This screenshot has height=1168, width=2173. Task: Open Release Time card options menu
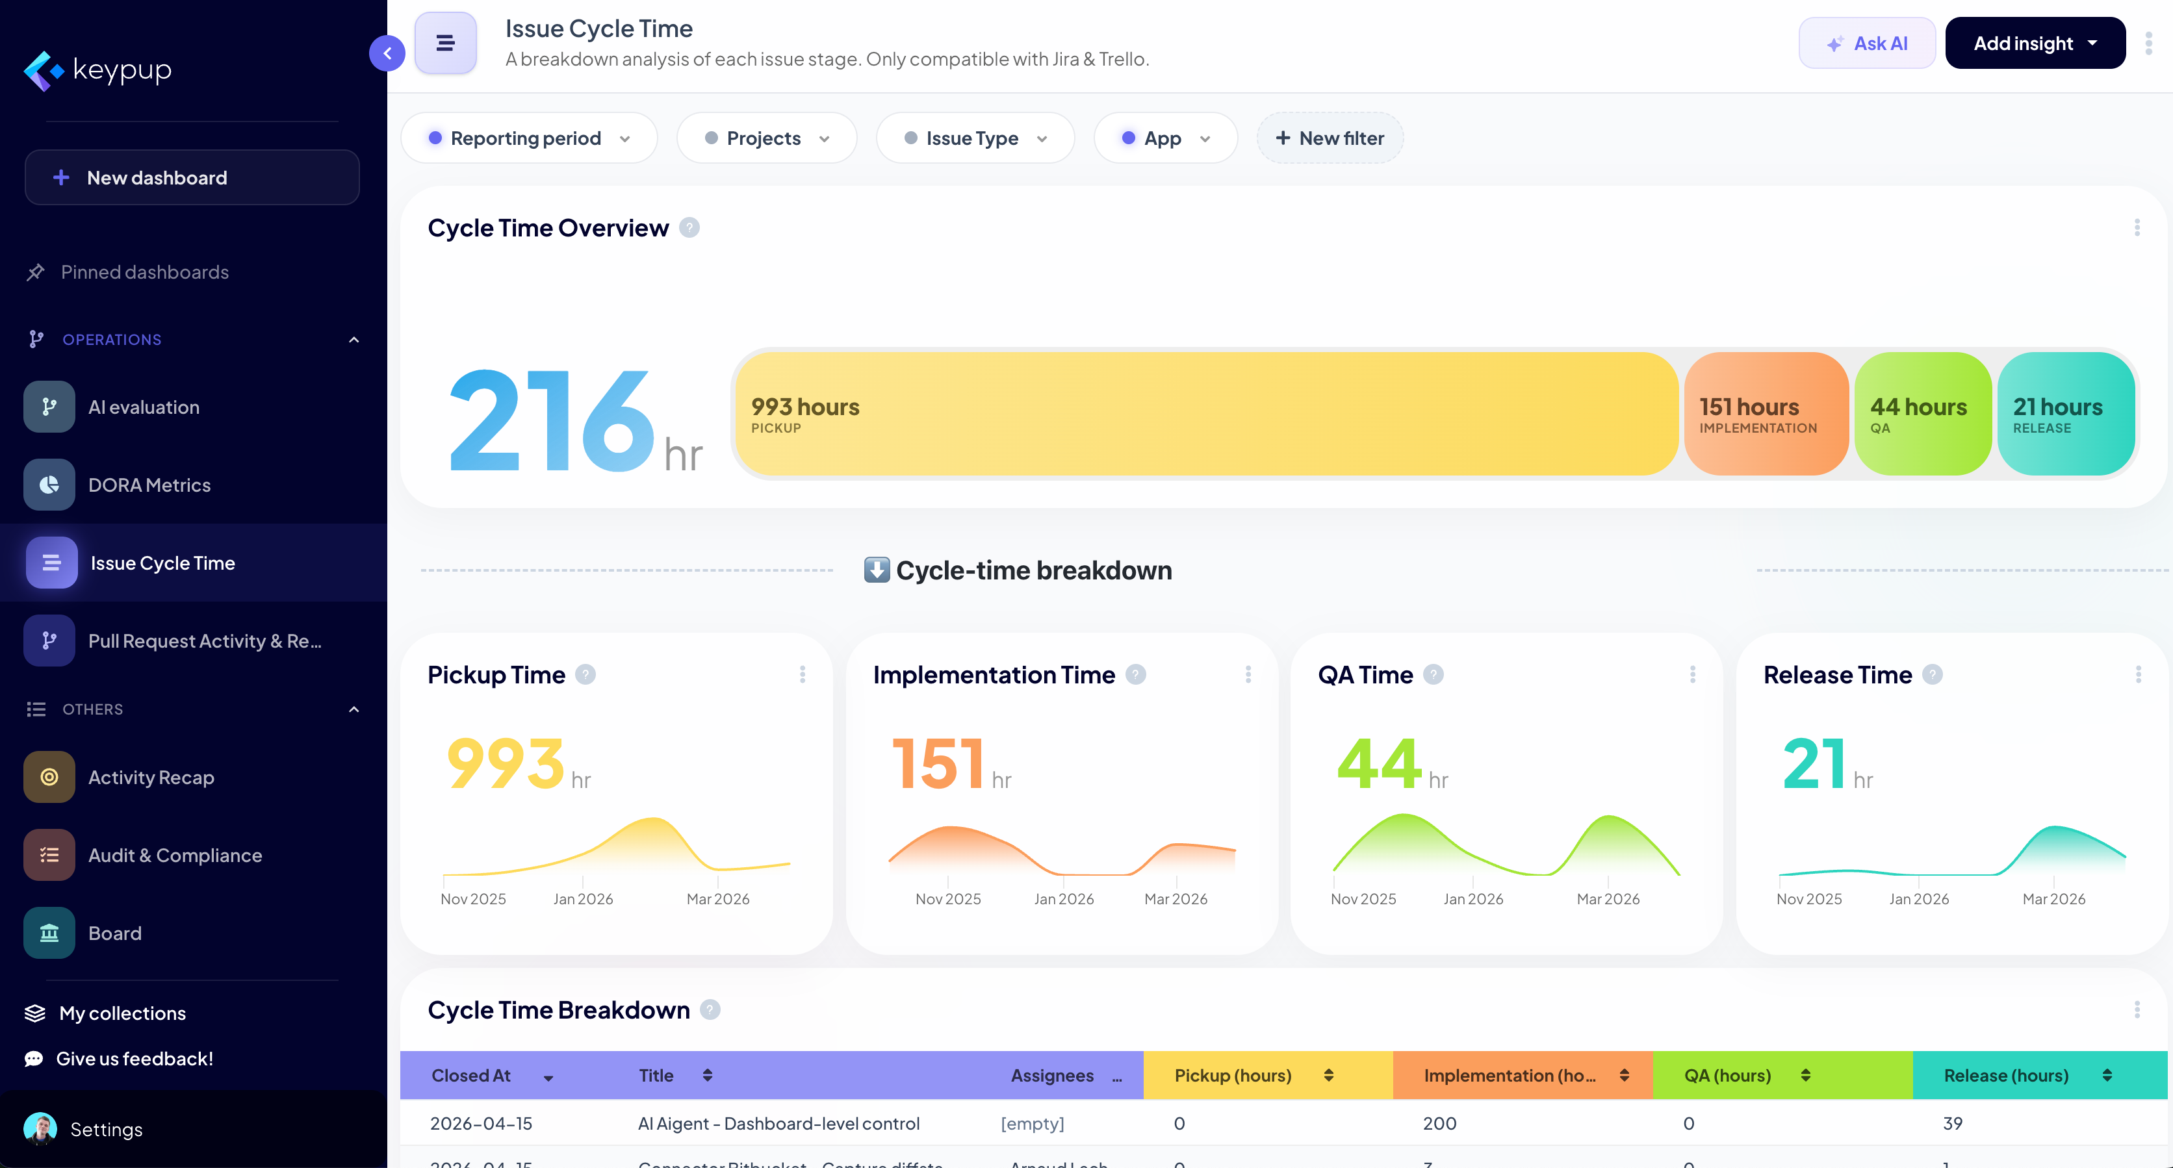click(x=2137, y=675)
